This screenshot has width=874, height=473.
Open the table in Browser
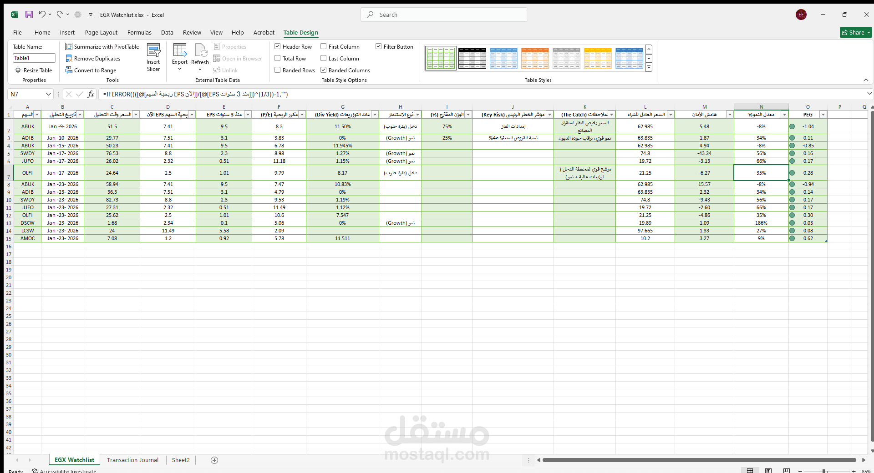[x=218, y=58]
